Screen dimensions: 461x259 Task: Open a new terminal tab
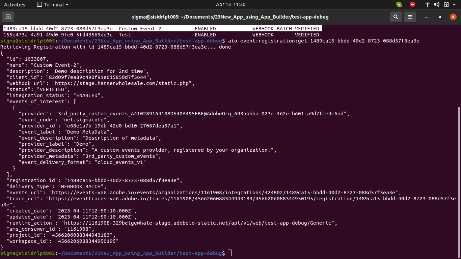point(8,17)
